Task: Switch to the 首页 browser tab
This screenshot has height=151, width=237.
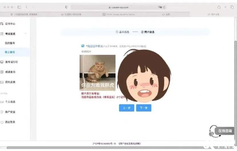Action: pyautogui.click(x=166, y=14)
